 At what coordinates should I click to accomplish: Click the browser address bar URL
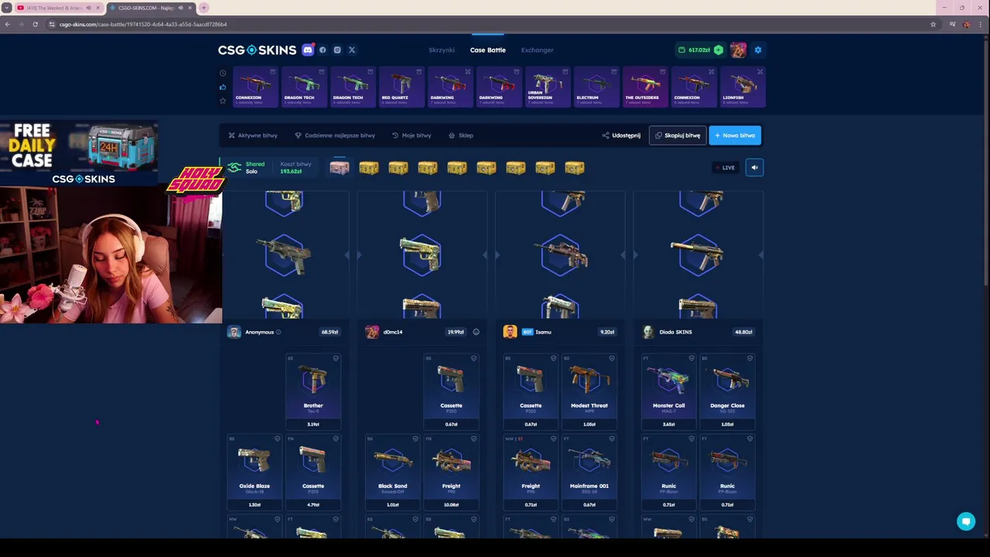(x=143, y=24)
